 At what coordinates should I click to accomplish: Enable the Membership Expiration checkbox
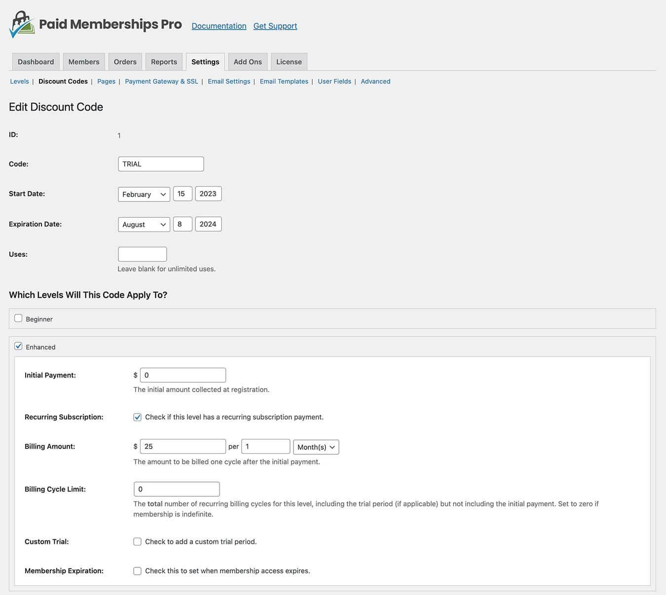[x=137, y=571]
